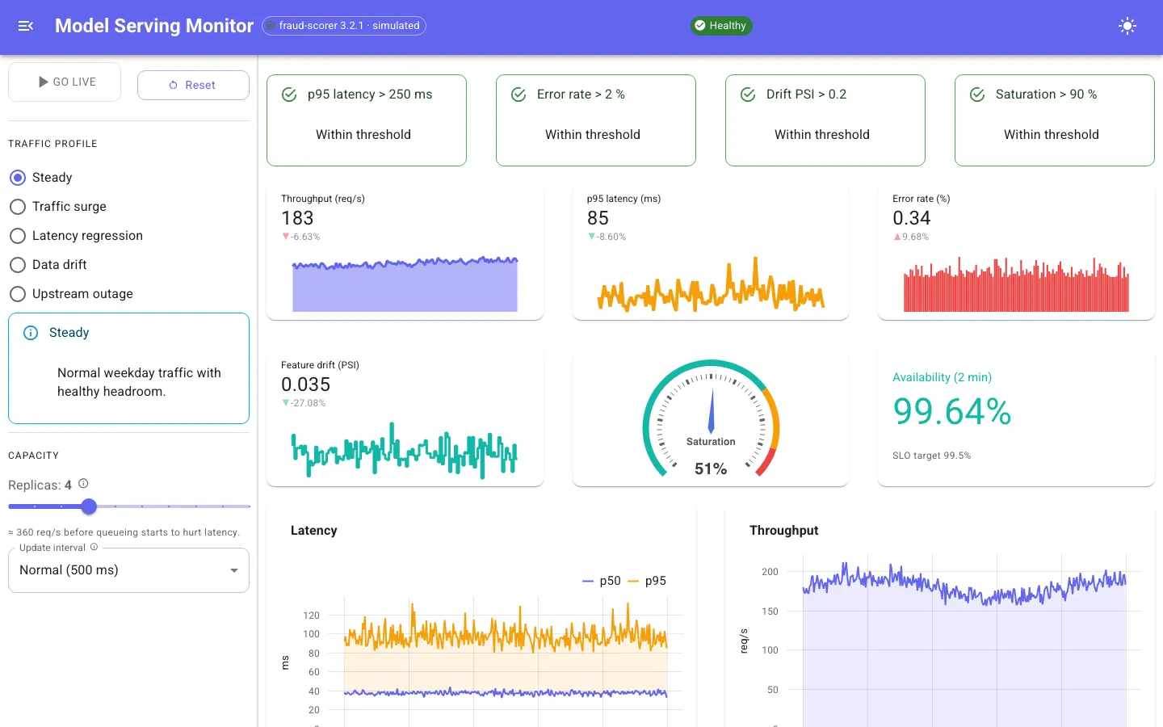Click the Throughput sparkline card chart
Screen dimensions: 1163x727
click(x=405, y=283)
